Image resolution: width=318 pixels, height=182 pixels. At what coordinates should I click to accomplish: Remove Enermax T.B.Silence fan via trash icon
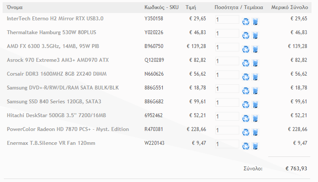point(255,146)
